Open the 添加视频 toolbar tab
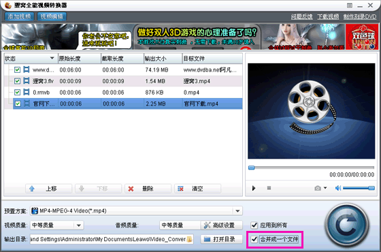 (x=19, y=16)
